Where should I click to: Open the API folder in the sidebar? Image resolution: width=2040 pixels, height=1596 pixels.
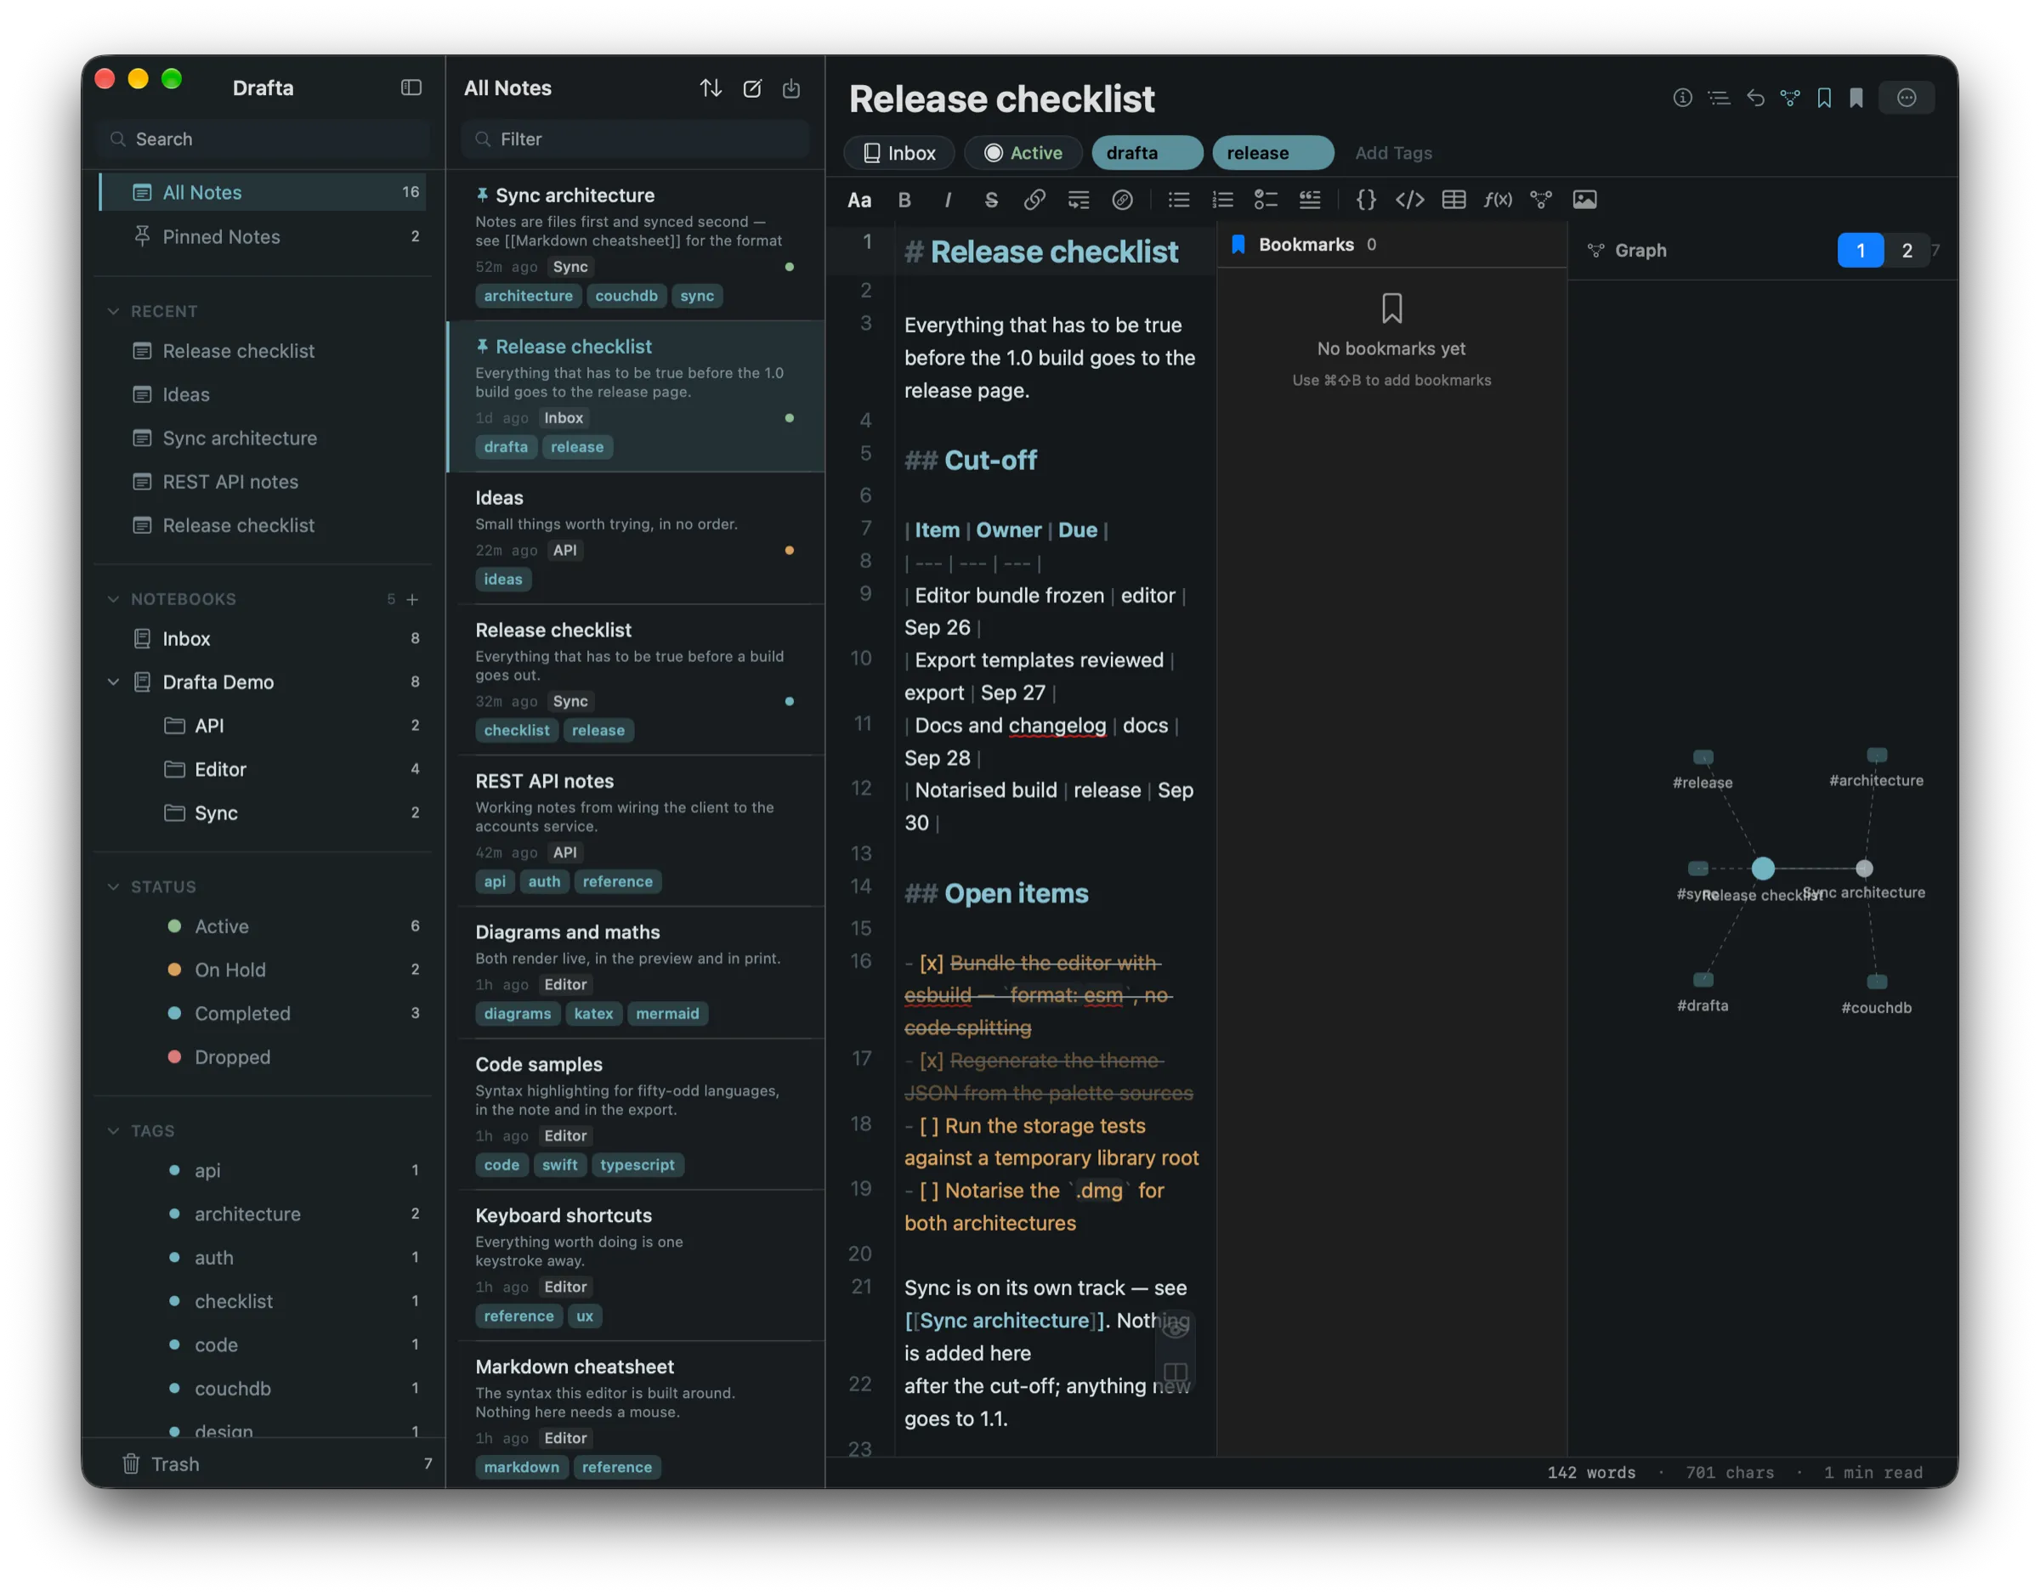[263, 725]
